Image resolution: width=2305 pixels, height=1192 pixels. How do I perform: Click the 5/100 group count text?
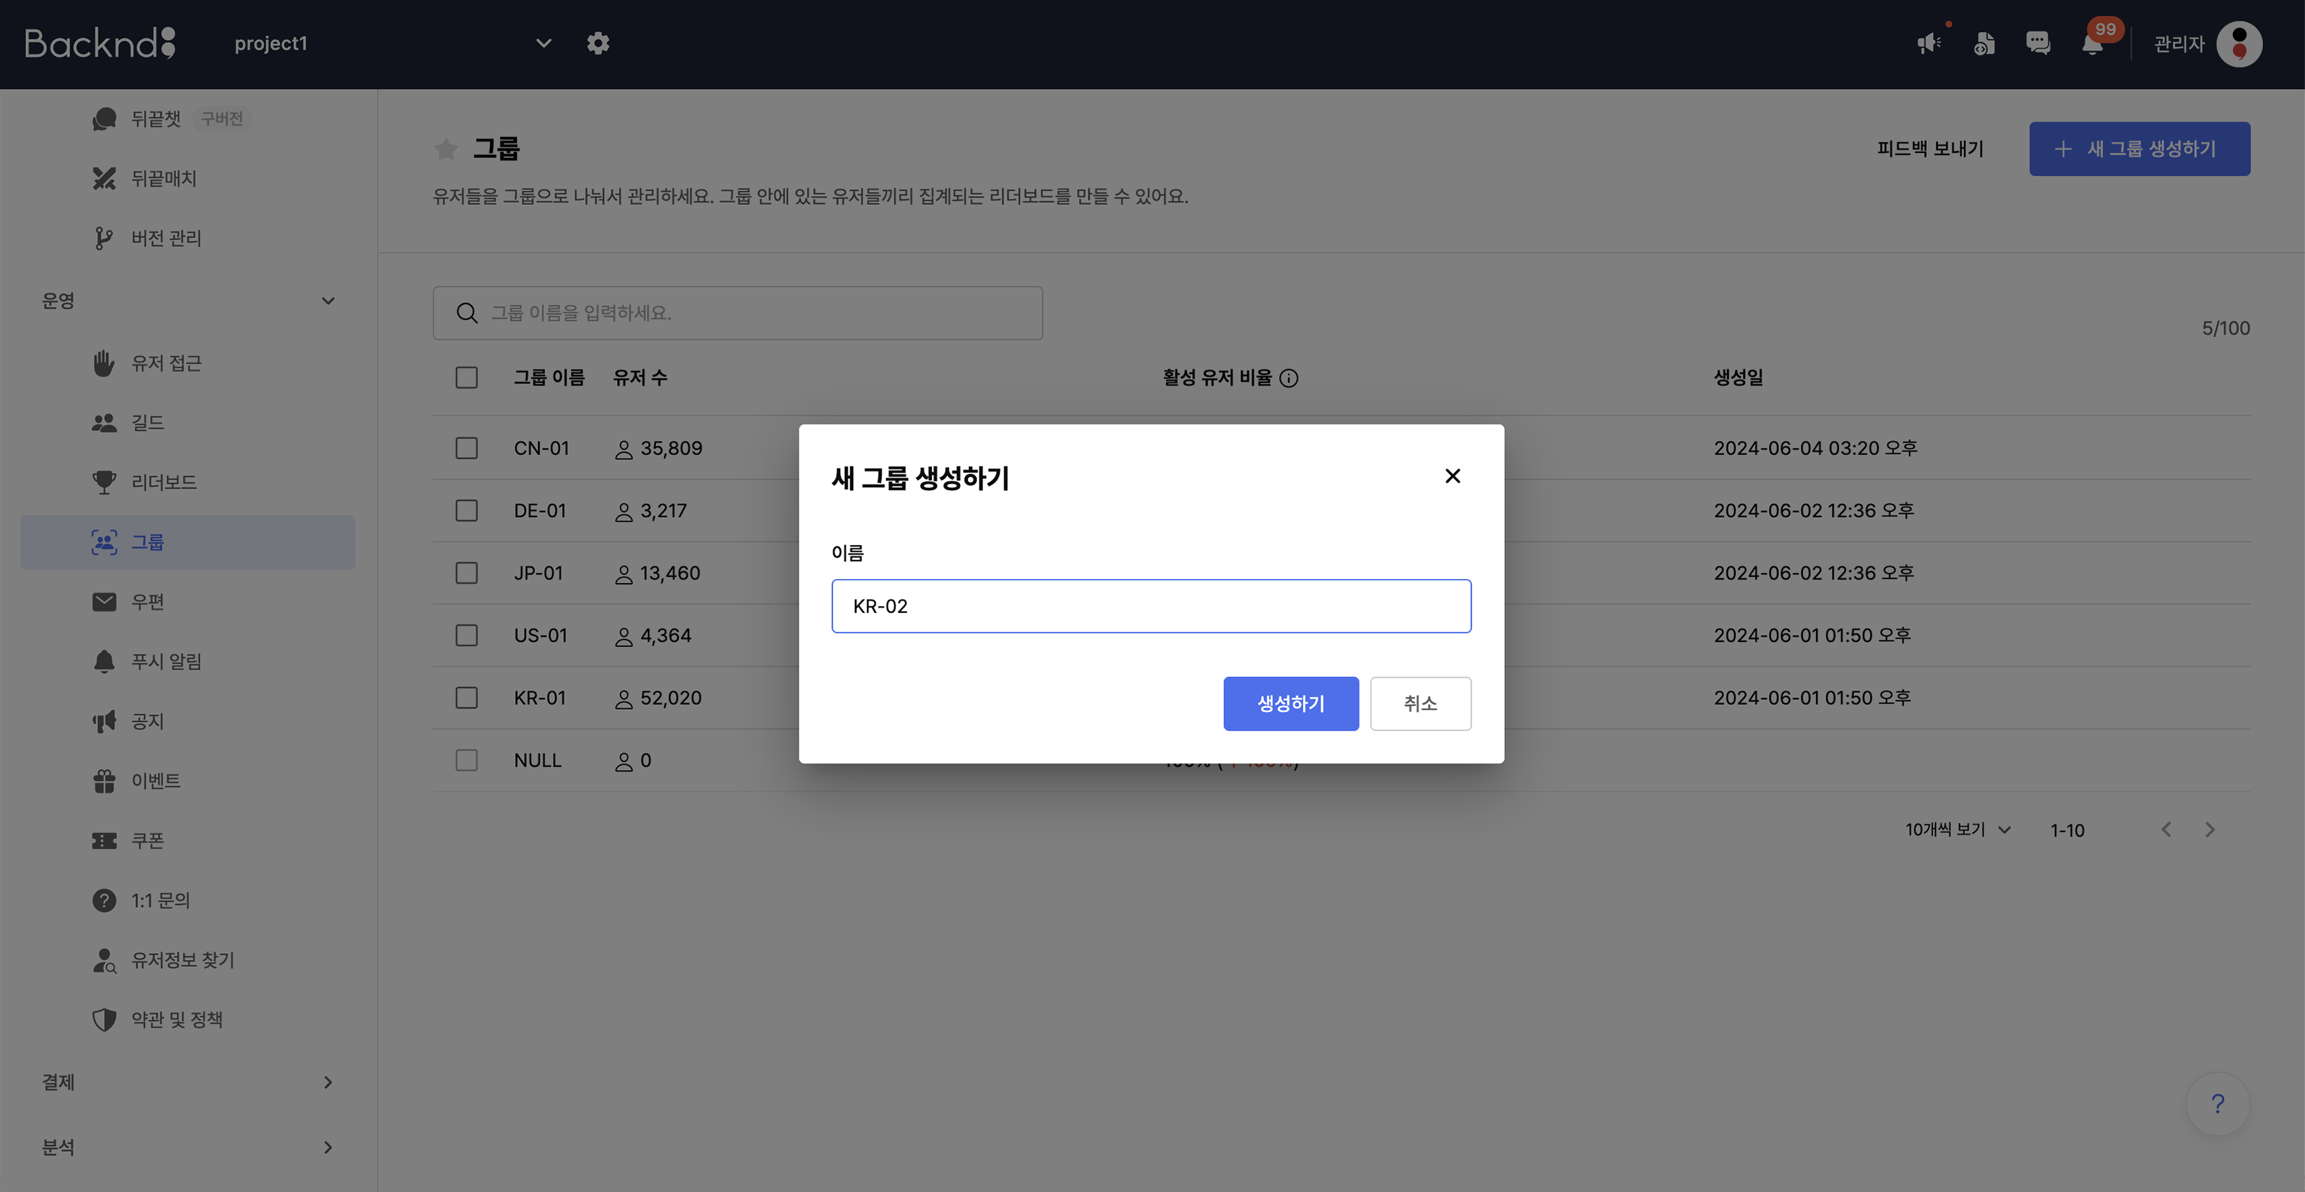[x=2225, y=329]
